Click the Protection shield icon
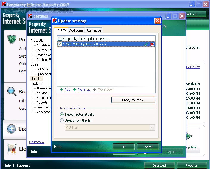 12,39
